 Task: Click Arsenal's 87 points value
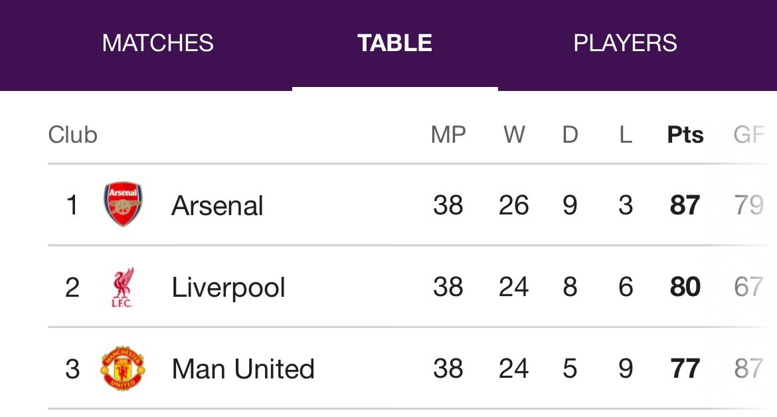[685, 205]
